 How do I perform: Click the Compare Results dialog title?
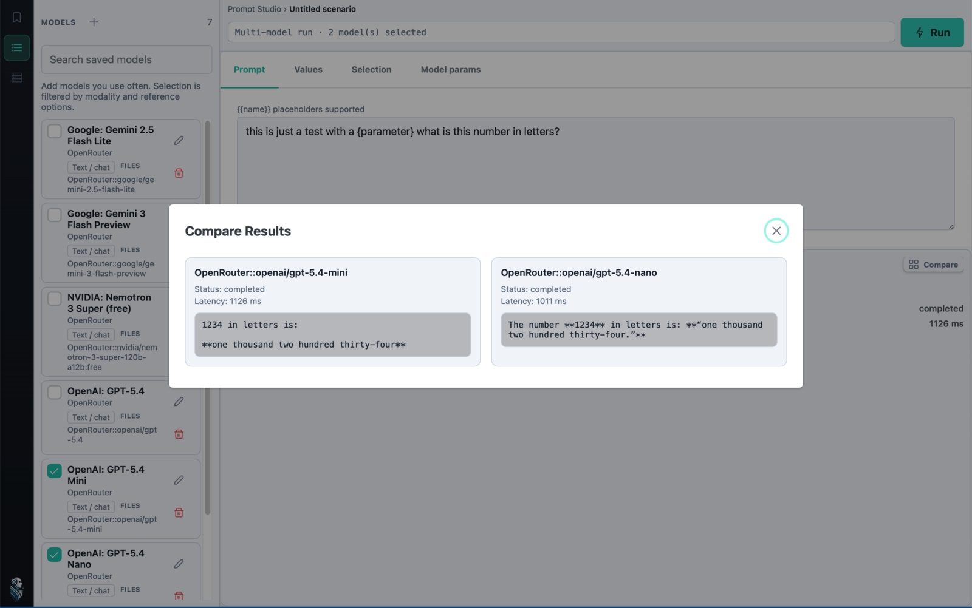tap(238, 231)
